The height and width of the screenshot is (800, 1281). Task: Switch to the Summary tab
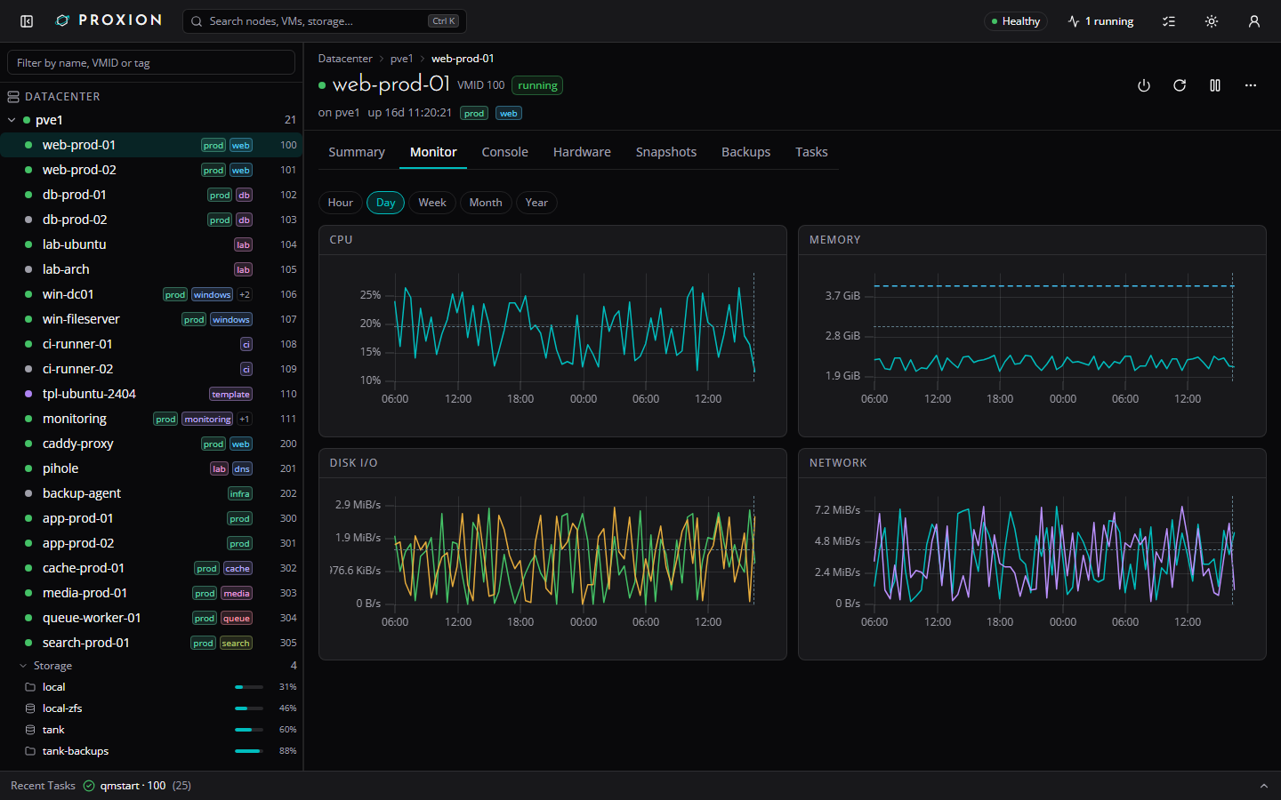point(357,152)
